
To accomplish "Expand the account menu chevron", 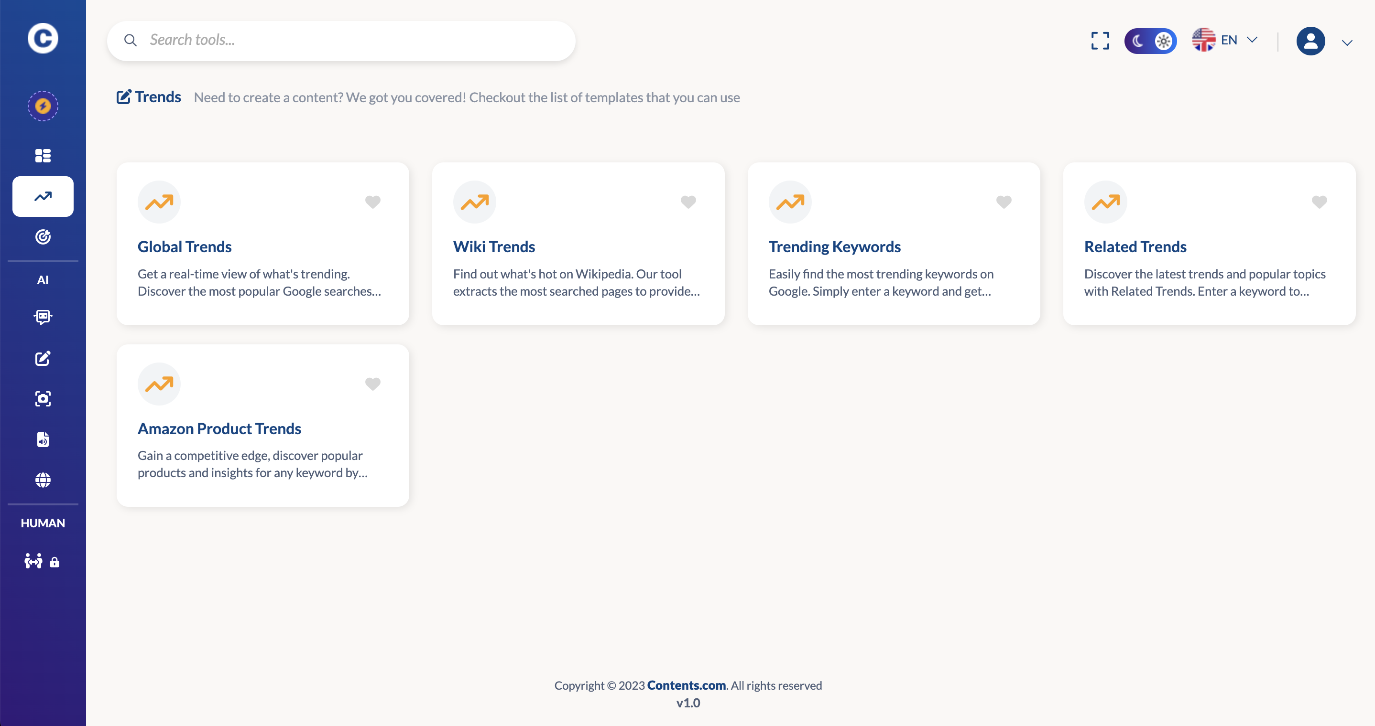I will [x=1347, y=43].
